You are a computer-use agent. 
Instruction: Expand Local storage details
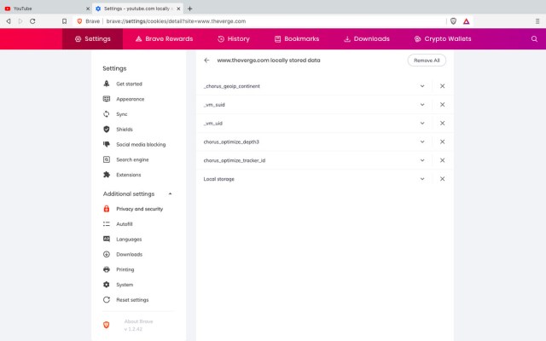[x=422, y=179]
